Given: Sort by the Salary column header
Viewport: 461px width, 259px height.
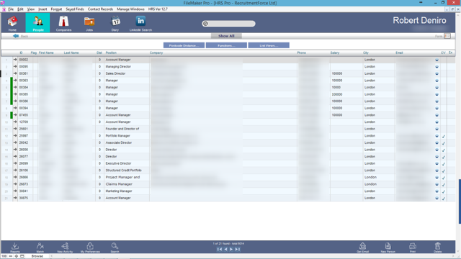Looking at the screenshot, I should click(x=334, y=53).
